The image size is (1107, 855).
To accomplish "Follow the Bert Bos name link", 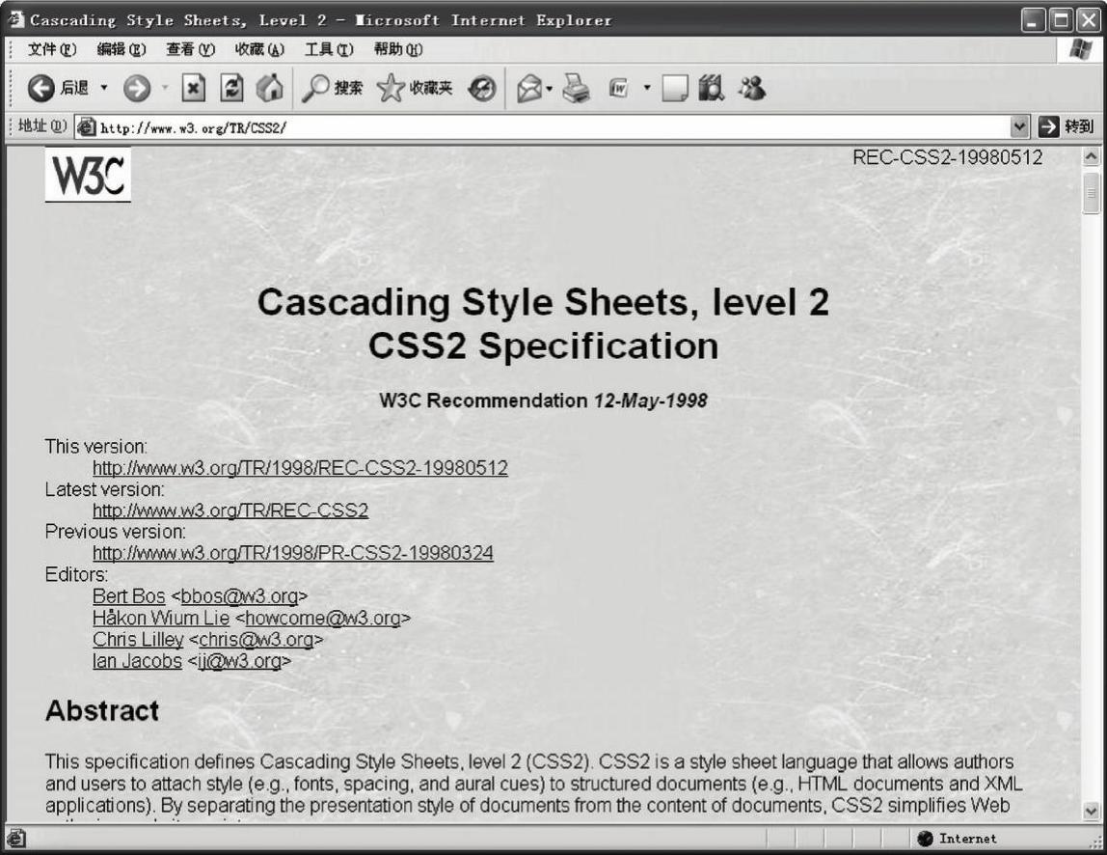I will click(128, 596).
